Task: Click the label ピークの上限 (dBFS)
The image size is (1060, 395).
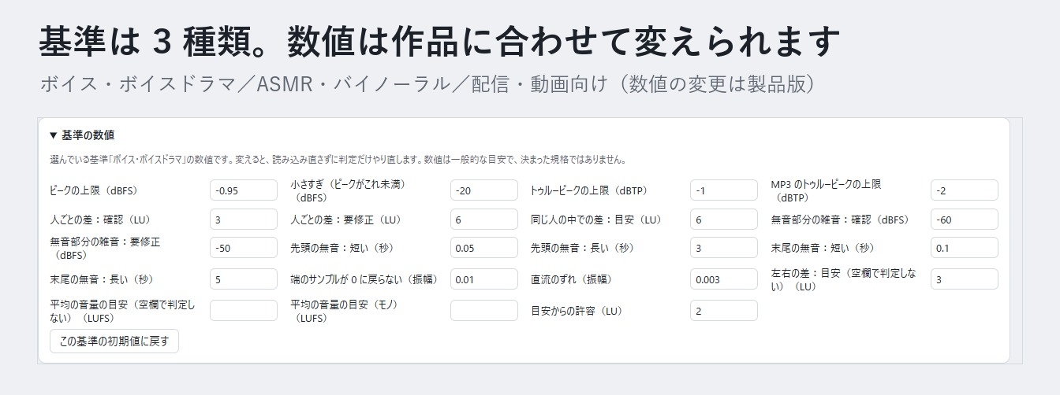Action: point(94,191)
